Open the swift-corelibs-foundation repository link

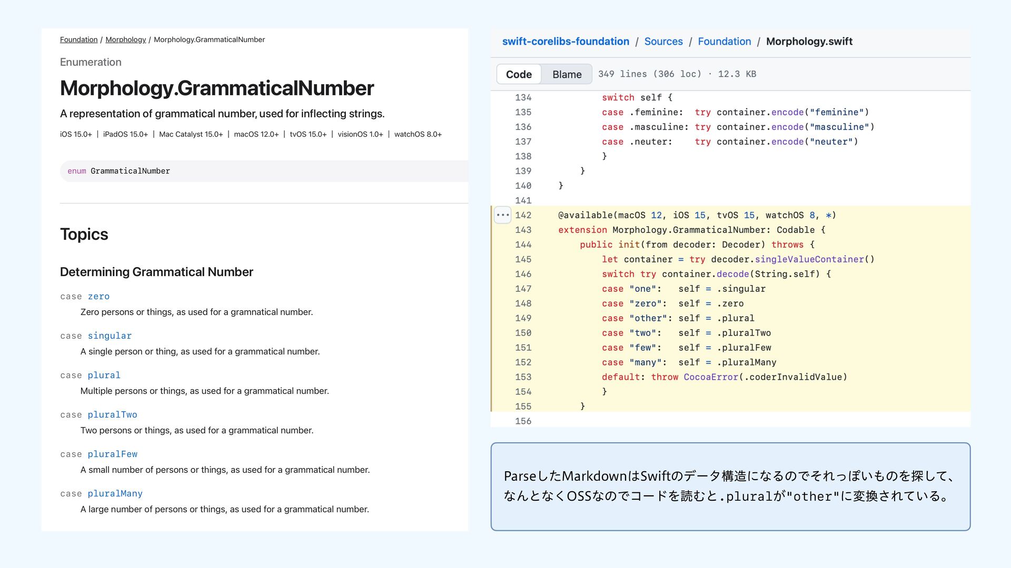tap(566, 42)
